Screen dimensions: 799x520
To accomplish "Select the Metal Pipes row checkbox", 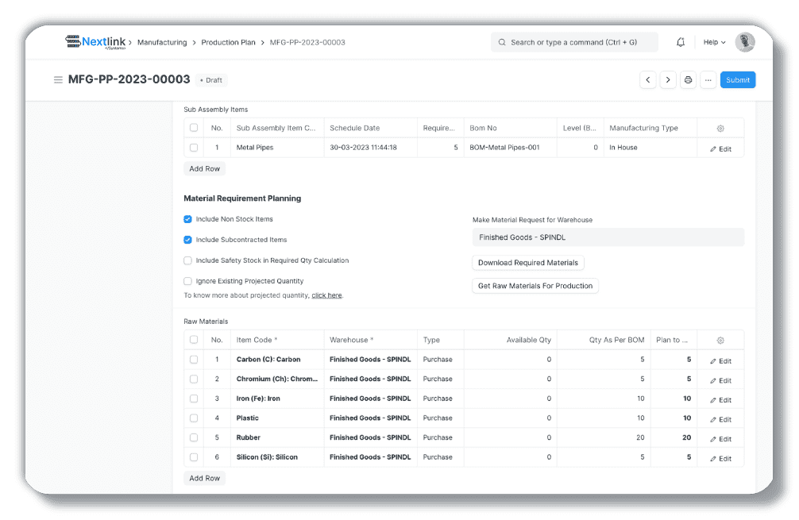I will (x=194, y=147).
